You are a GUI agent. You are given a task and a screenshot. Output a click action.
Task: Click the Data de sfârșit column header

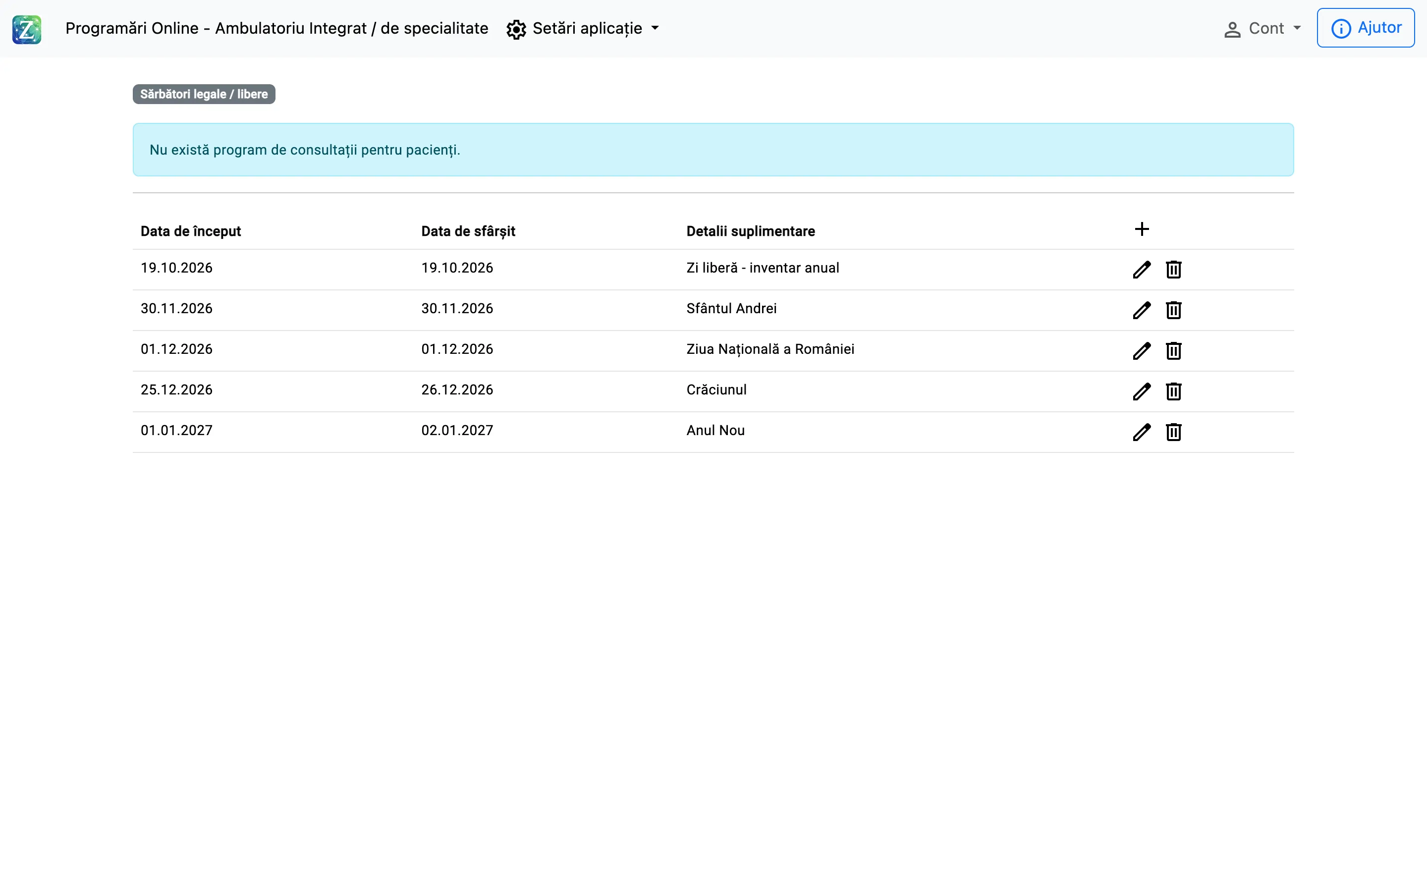pyautogui.click(x=468, y=231)
